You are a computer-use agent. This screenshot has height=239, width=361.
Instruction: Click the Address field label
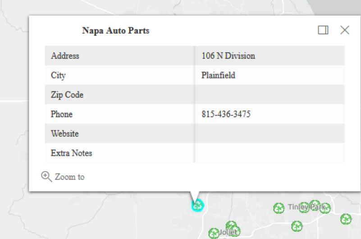[65, 56]
